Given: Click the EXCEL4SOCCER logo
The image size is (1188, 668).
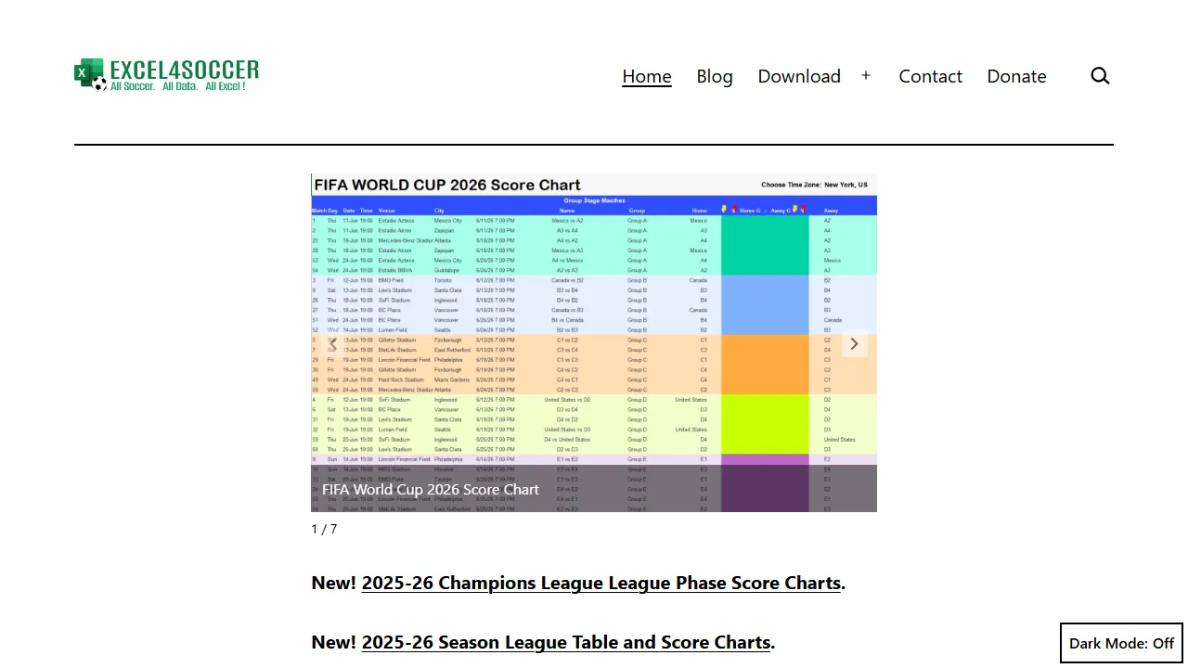Looking at the screenshot, I should [x=166, y=75].
